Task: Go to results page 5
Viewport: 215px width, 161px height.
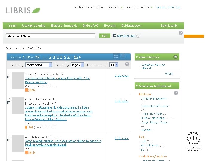Action: pyautogui.click(x=61, y=57)
